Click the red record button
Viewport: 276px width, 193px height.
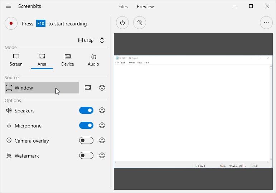click(x=11, y=23)
